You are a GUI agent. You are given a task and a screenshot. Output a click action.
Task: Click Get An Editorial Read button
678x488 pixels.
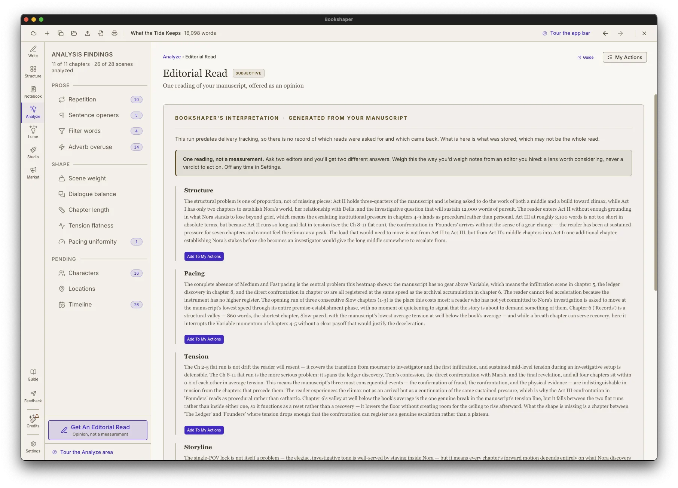[x=98, y=430]
